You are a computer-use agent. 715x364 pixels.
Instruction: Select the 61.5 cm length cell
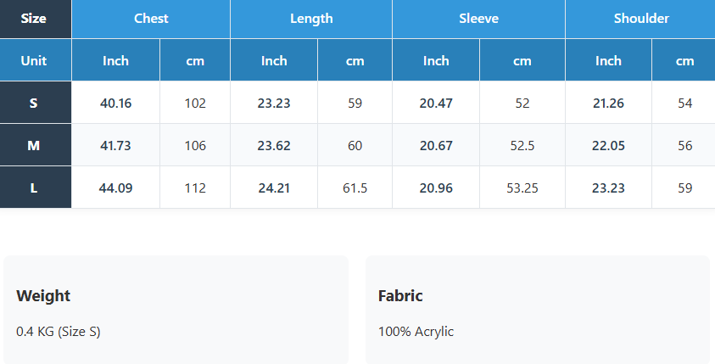(355, 188)
